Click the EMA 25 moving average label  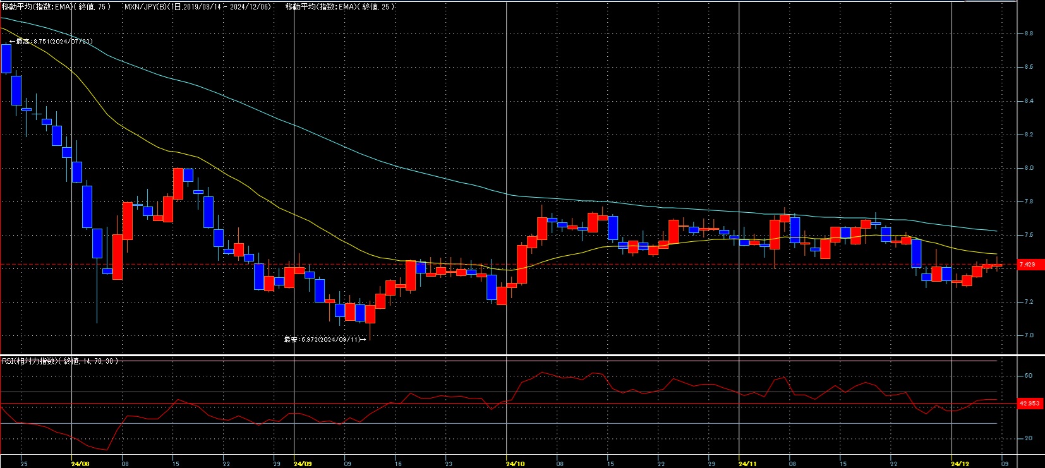(x=340, y=7)
